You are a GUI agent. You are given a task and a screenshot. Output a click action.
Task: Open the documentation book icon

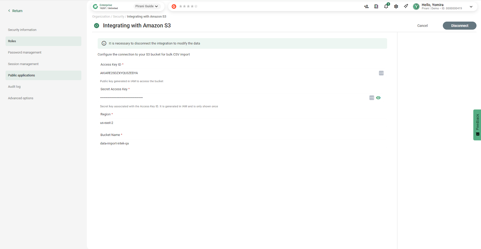pos(376,6)
